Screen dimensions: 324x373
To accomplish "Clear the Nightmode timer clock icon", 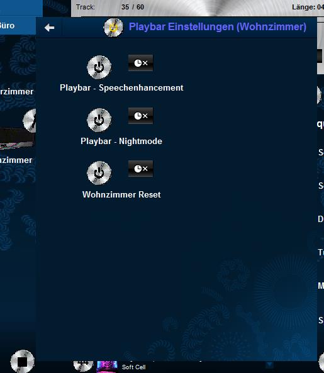I will pyautogui.click(x=140, y=116).
